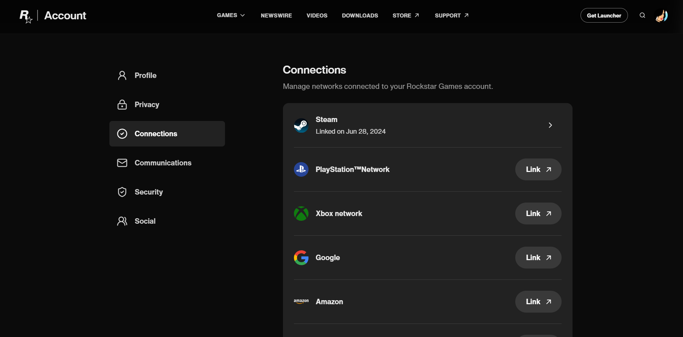Click 'Linked on Jun 28, 2024' text
Viewport: 683px width, 337px height.
click(350, 132)
